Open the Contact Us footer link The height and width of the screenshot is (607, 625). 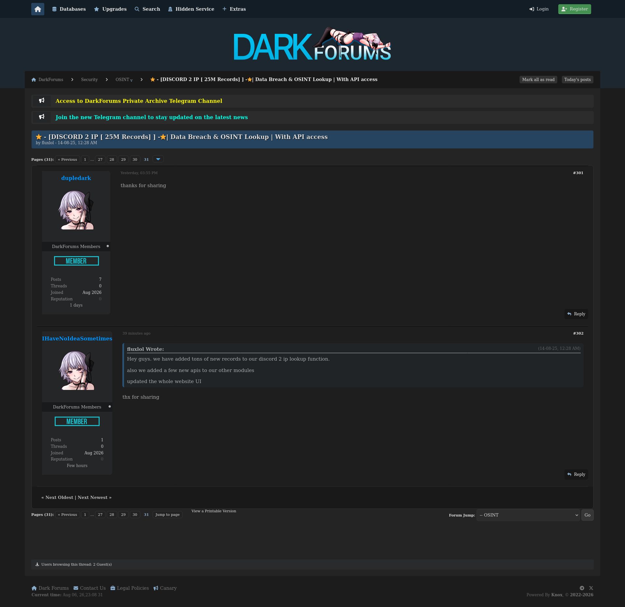(x=90, y=588)
